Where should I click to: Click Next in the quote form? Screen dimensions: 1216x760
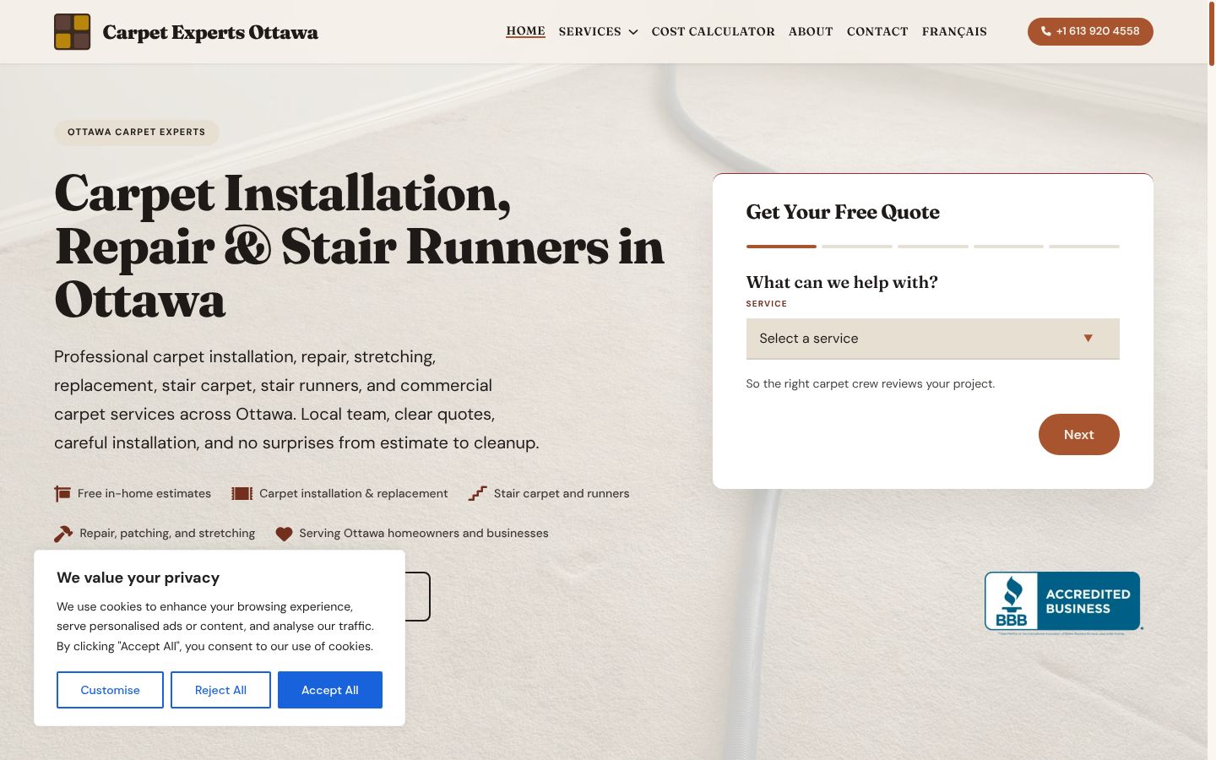pos(1078,434)
